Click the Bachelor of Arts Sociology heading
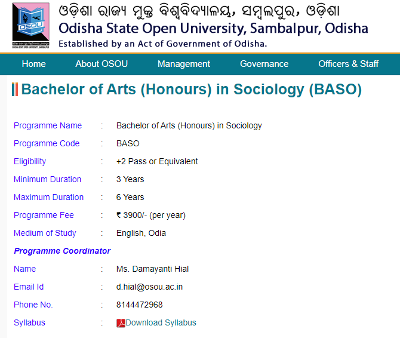 tap(191, 90)
